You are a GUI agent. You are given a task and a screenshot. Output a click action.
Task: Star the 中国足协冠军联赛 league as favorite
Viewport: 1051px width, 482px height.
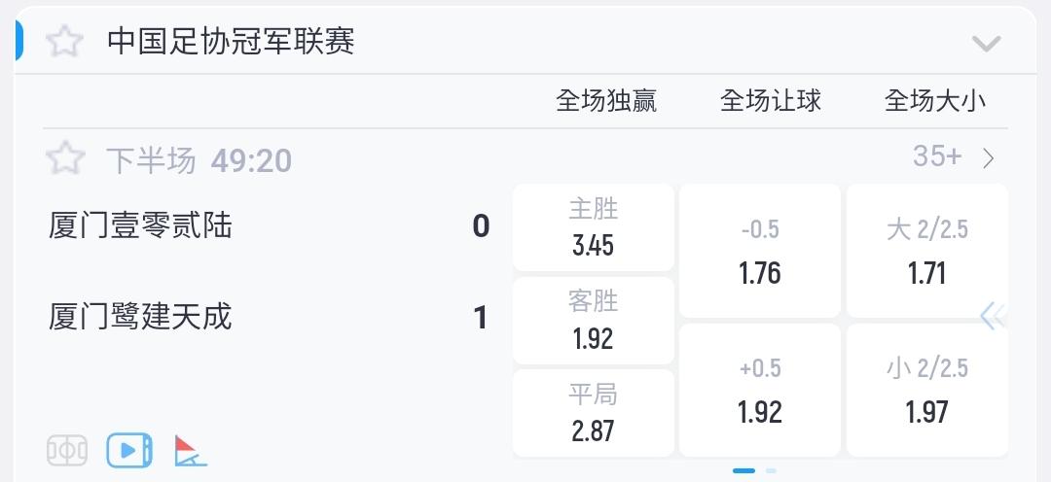click(65, 42)
